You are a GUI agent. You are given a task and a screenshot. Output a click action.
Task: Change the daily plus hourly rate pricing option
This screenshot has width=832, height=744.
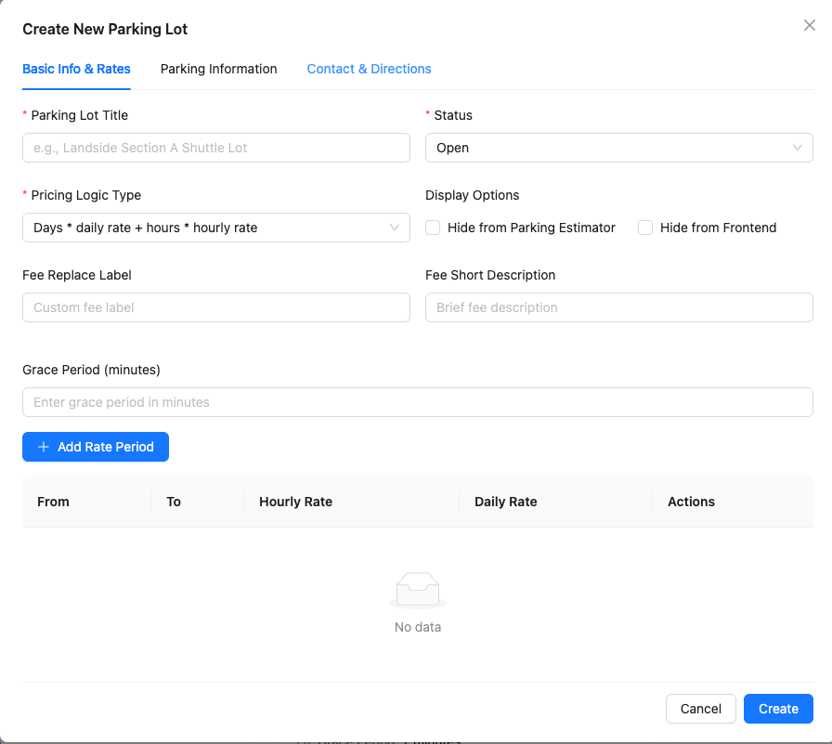click(215, 228)
